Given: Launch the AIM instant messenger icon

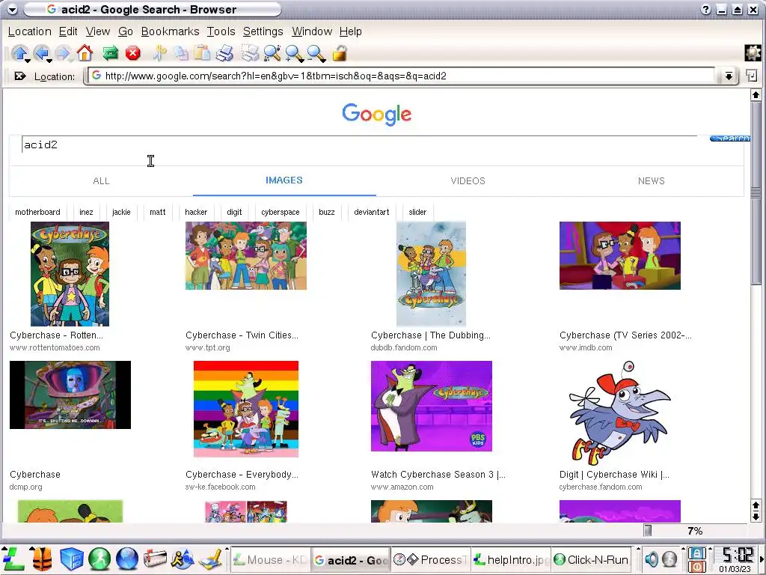Looking at the screenshot, I should [183, 559].
